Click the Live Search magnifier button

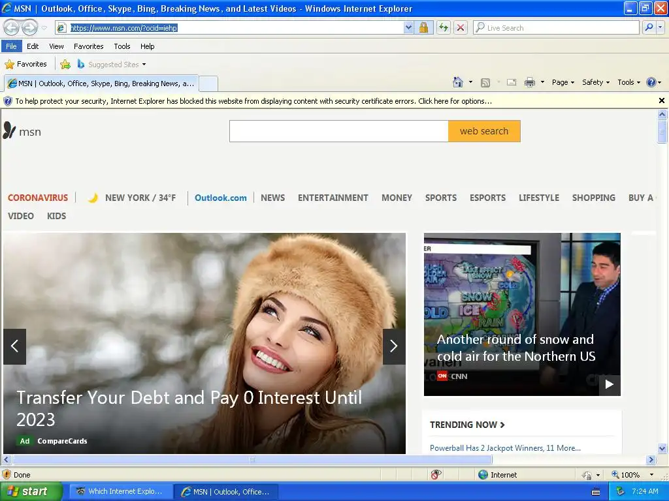[649, 27]
